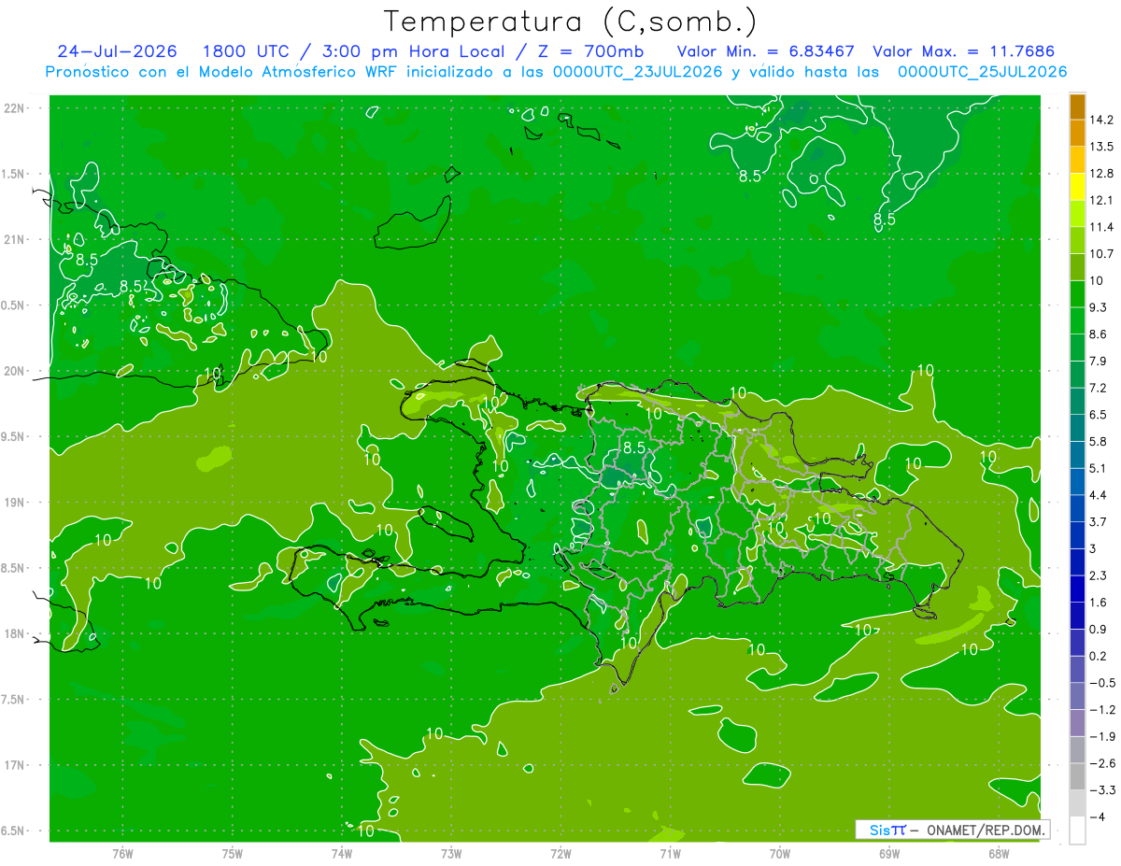Click the '14.2' colorbar value
The height and width of the screenshot is (866, 1121).
click(x=1101, y=120)
